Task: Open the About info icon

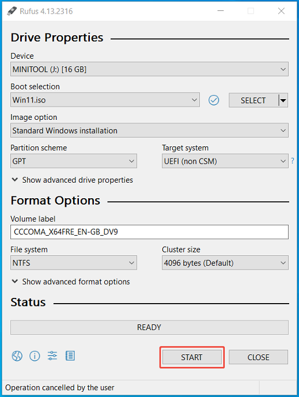Action: 35,356
